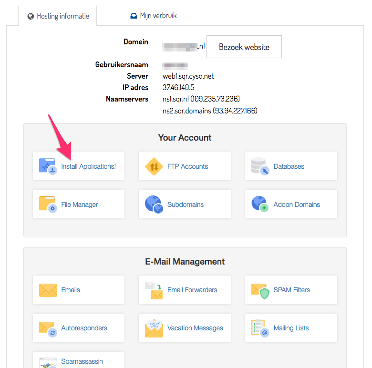
Task: Open the Mijn verbruik tab
Action: tap(153, 16)
